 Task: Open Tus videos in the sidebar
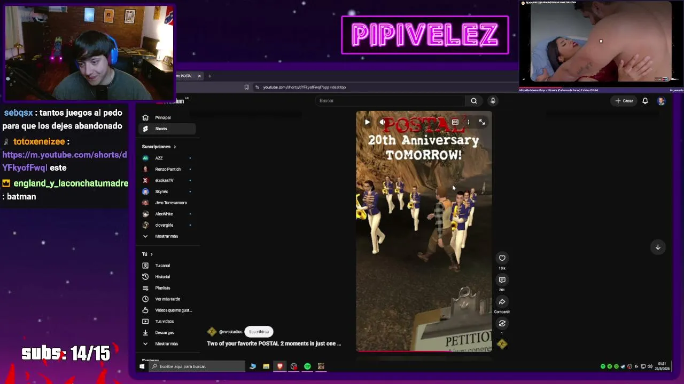tap(168, 322)
